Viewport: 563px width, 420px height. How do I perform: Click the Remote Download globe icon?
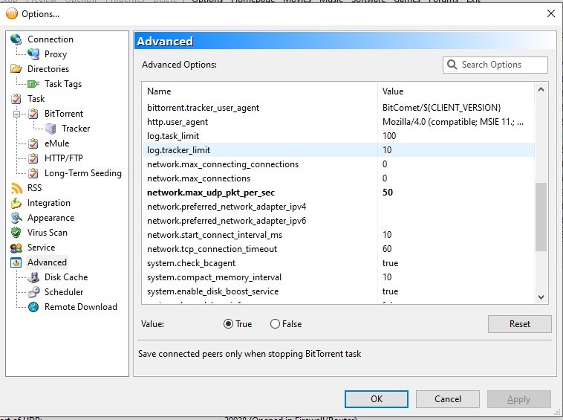pyautogui.click(x=33, y=307)
